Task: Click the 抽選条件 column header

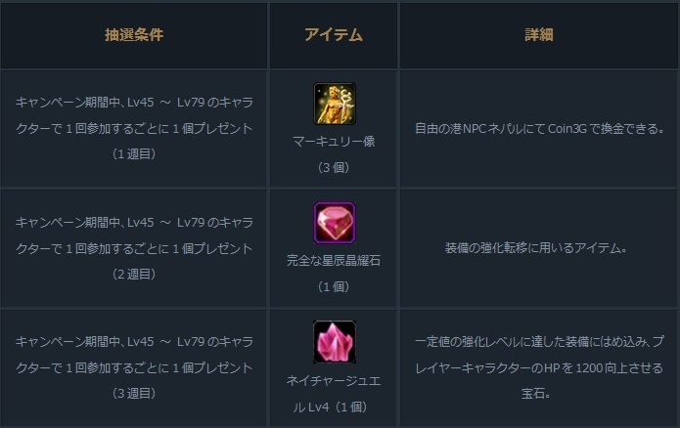Action: click(134, 34)
